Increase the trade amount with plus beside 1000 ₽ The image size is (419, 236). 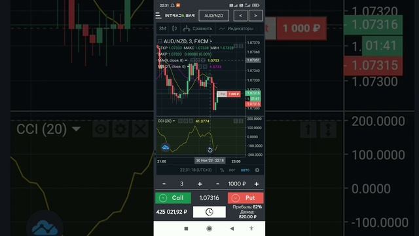(257, 184)
